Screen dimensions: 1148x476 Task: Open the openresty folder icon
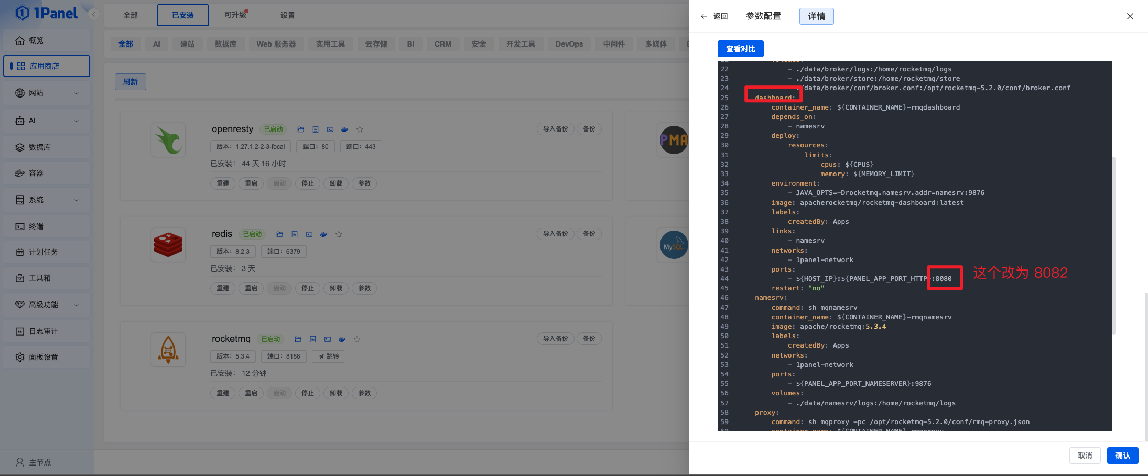(300, 129)
